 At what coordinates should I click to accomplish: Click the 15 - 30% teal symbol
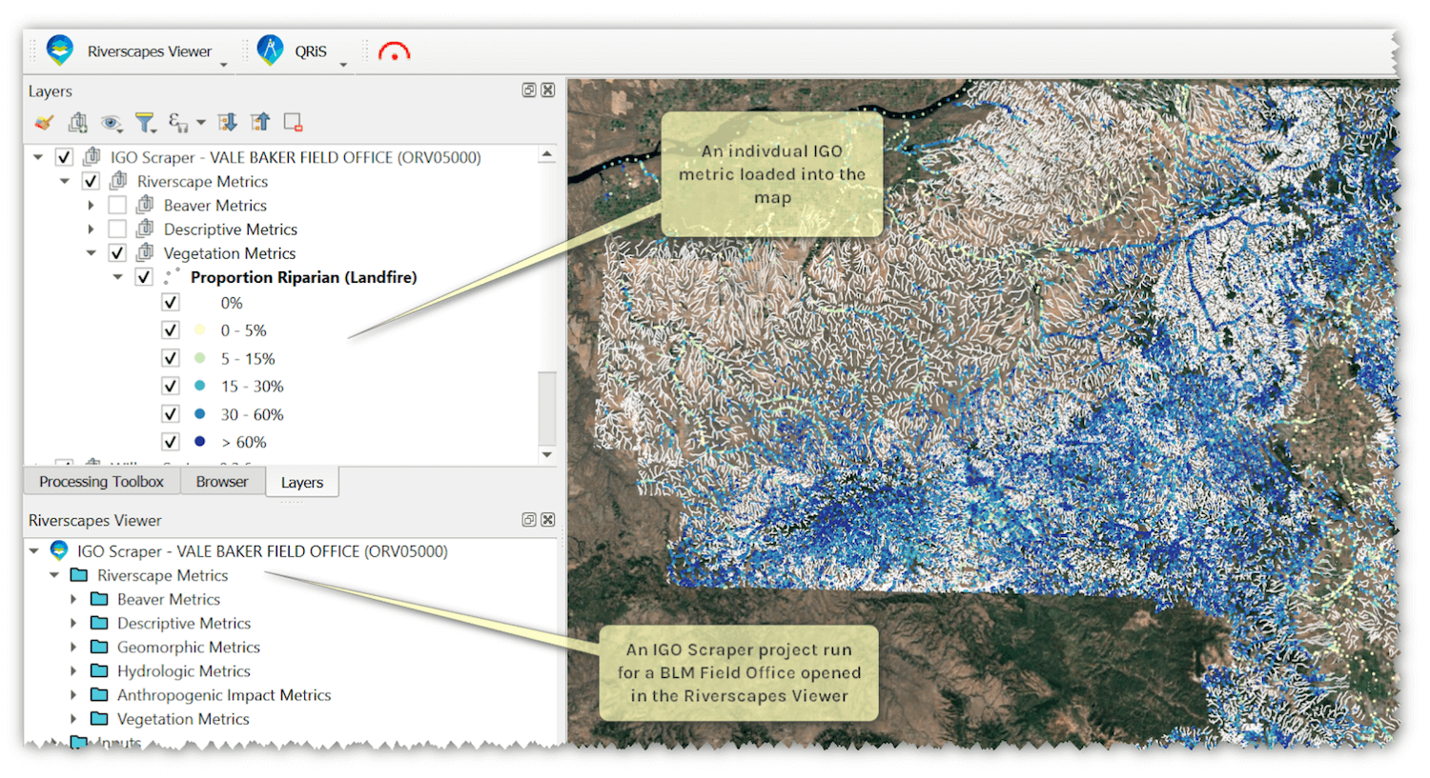pyautogui.click(x=200, y=386)
